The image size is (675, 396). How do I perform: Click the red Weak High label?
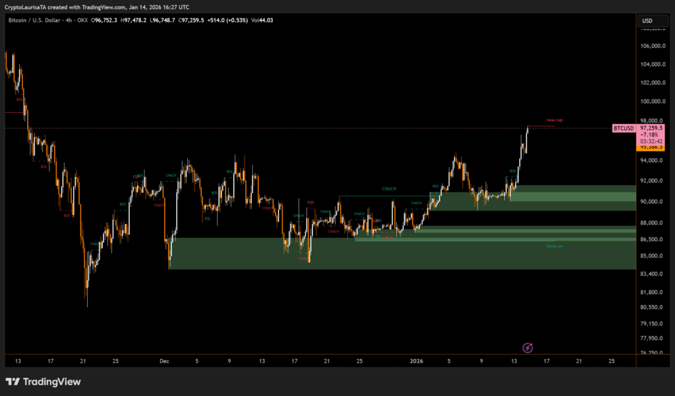[554, 121]
